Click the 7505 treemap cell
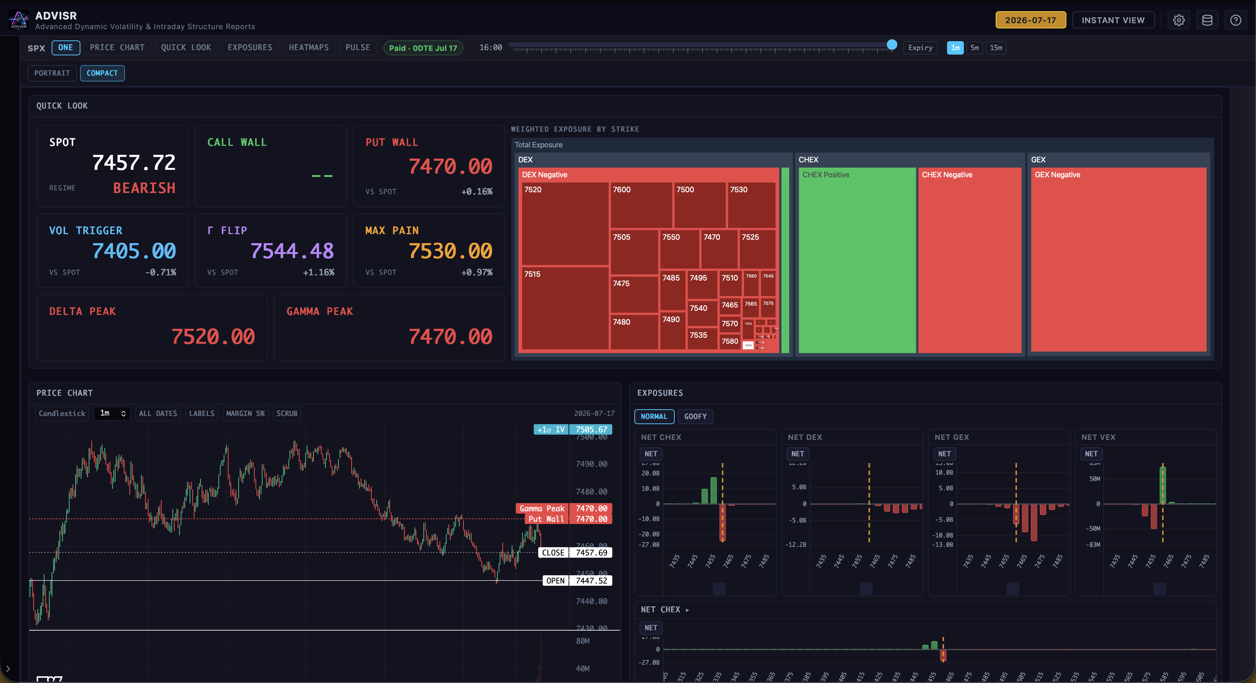 pos(634,252)
